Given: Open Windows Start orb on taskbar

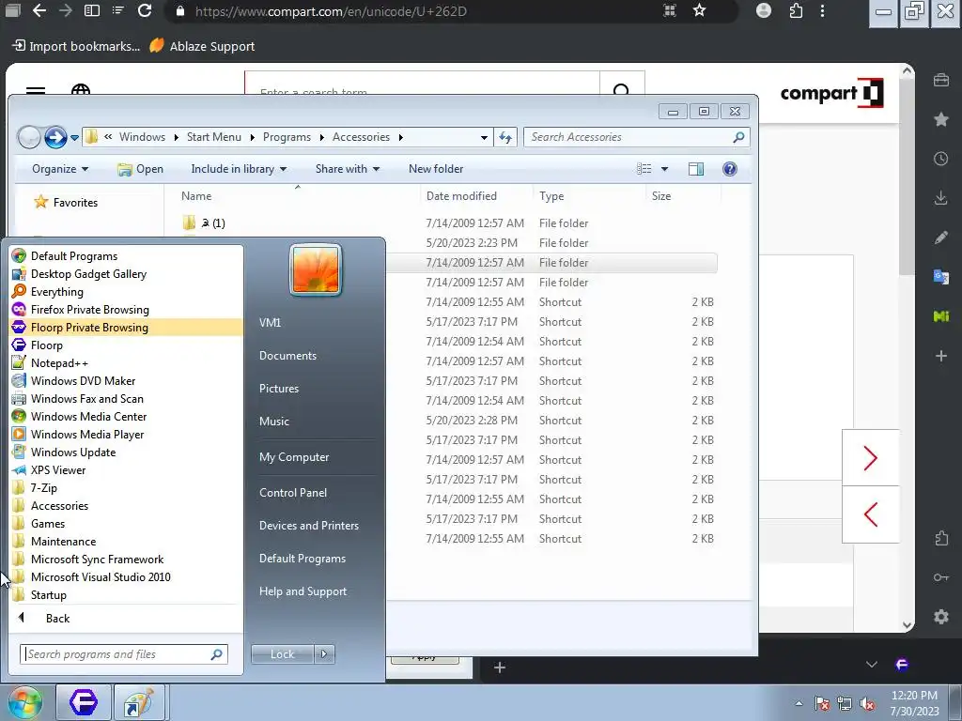Looking at the screenshot, I should [x=25, y=702].
